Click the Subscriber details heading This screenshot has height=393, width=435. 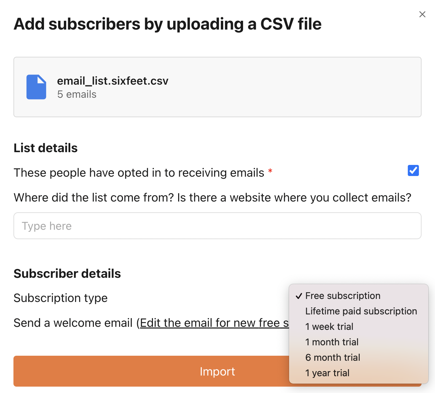tap(67, 273)
